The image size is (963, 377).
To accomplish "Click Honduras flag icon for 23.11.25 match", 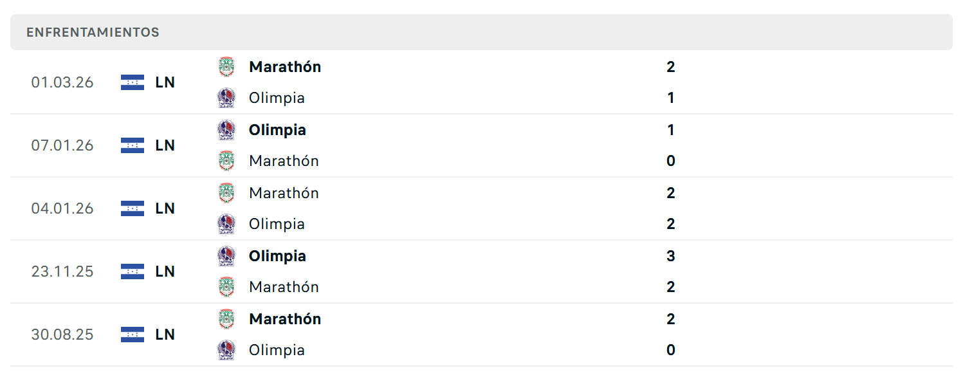I will coord(133,271).
